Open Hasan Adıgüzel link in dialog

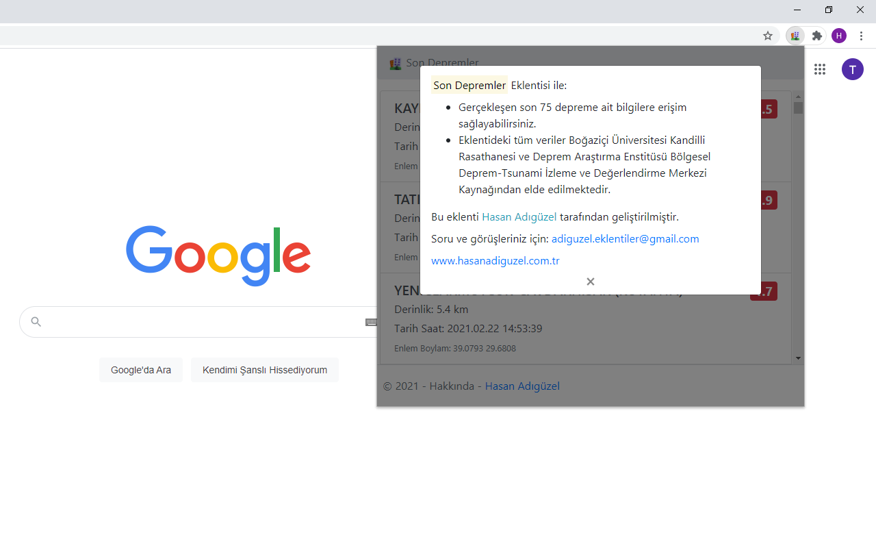click(519, 217)
